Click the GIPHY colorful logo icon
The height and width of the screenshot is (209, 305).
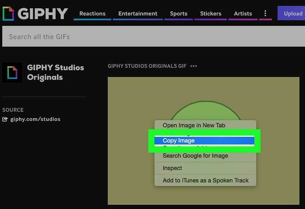8,13
